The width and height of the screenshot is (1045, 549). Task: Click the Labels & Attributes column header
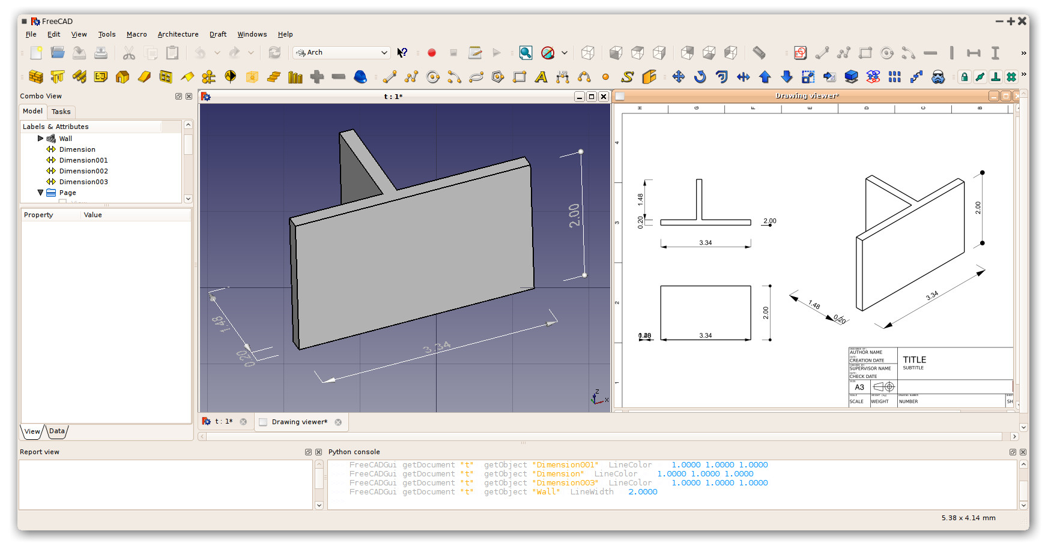[x=91, y=127]
